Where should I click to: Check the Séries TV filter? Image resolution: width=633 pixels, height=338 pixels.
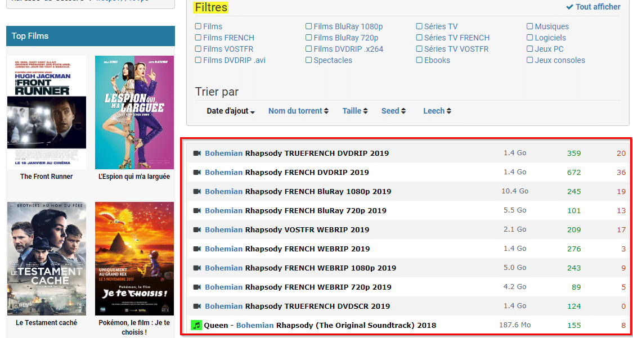click(419, 26)
